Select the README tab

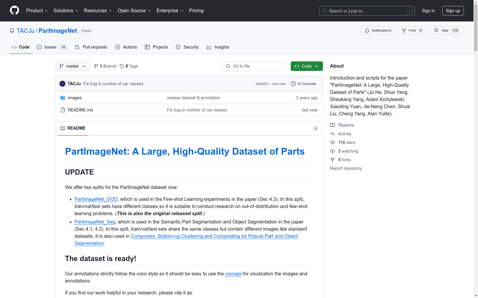[x=73, y=128]
